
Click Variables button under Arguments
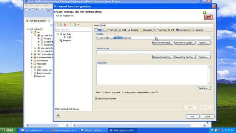(204, 88)
